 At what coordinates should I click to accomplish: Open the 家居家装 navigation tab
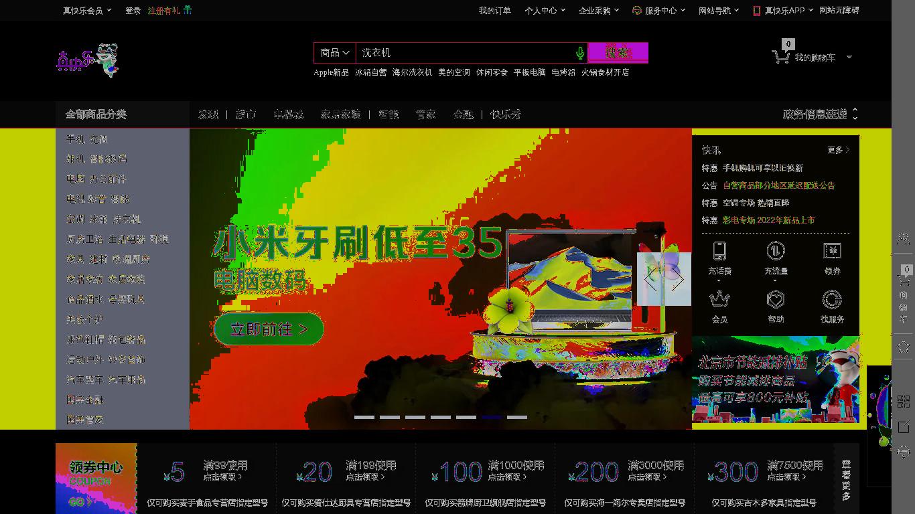coord(340,114)
